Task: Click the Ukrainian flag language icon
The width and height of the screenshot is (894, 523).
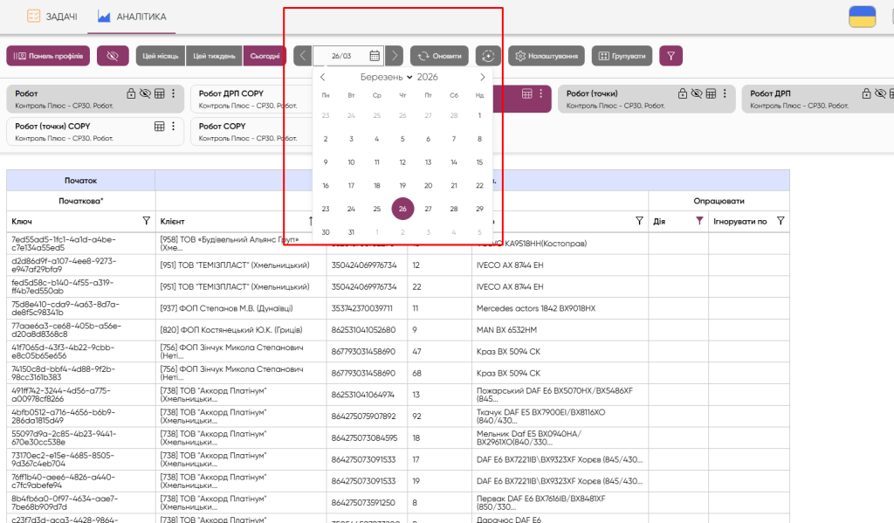Action: (x=862, y=17)
